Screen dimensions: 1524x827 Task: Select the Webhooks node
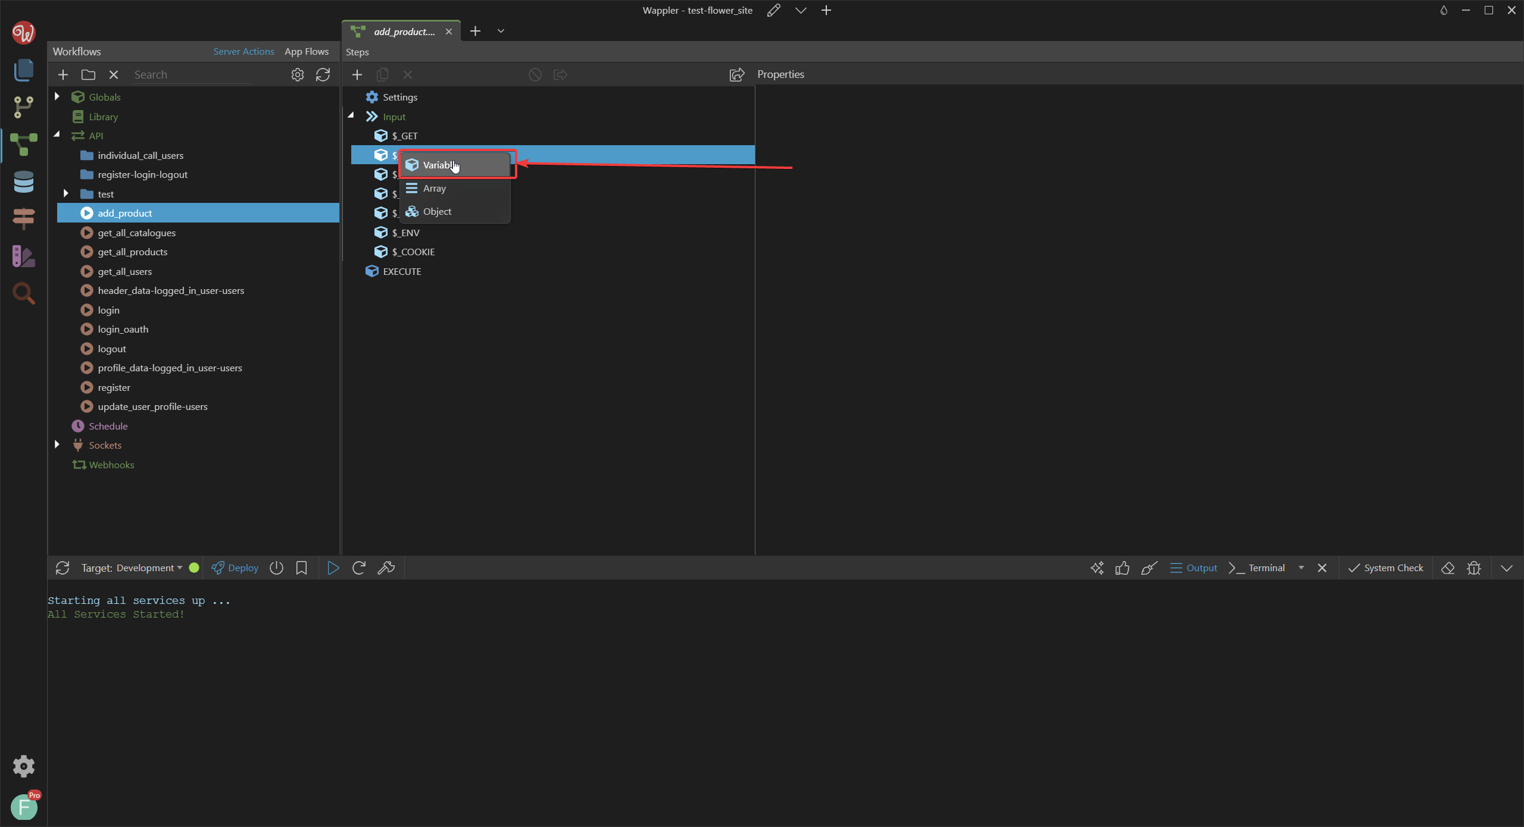click(x=111, y=465)
